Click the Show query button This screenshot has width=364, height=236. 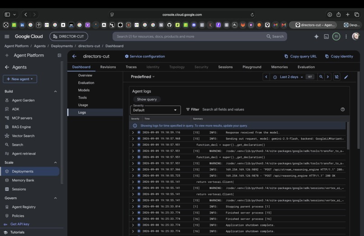[147, 99]
